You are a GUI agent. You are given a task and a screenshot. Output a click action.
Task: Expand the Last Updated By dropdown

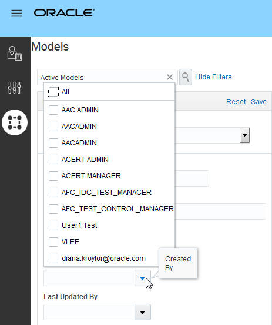143,312
